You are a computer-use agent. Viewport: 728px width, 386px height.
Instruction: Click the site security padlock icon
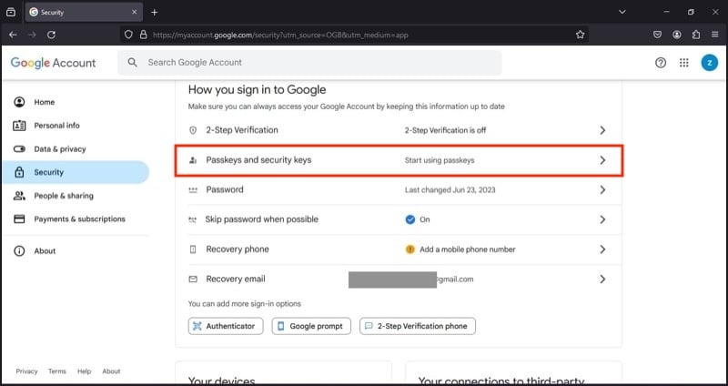point(144,35)
